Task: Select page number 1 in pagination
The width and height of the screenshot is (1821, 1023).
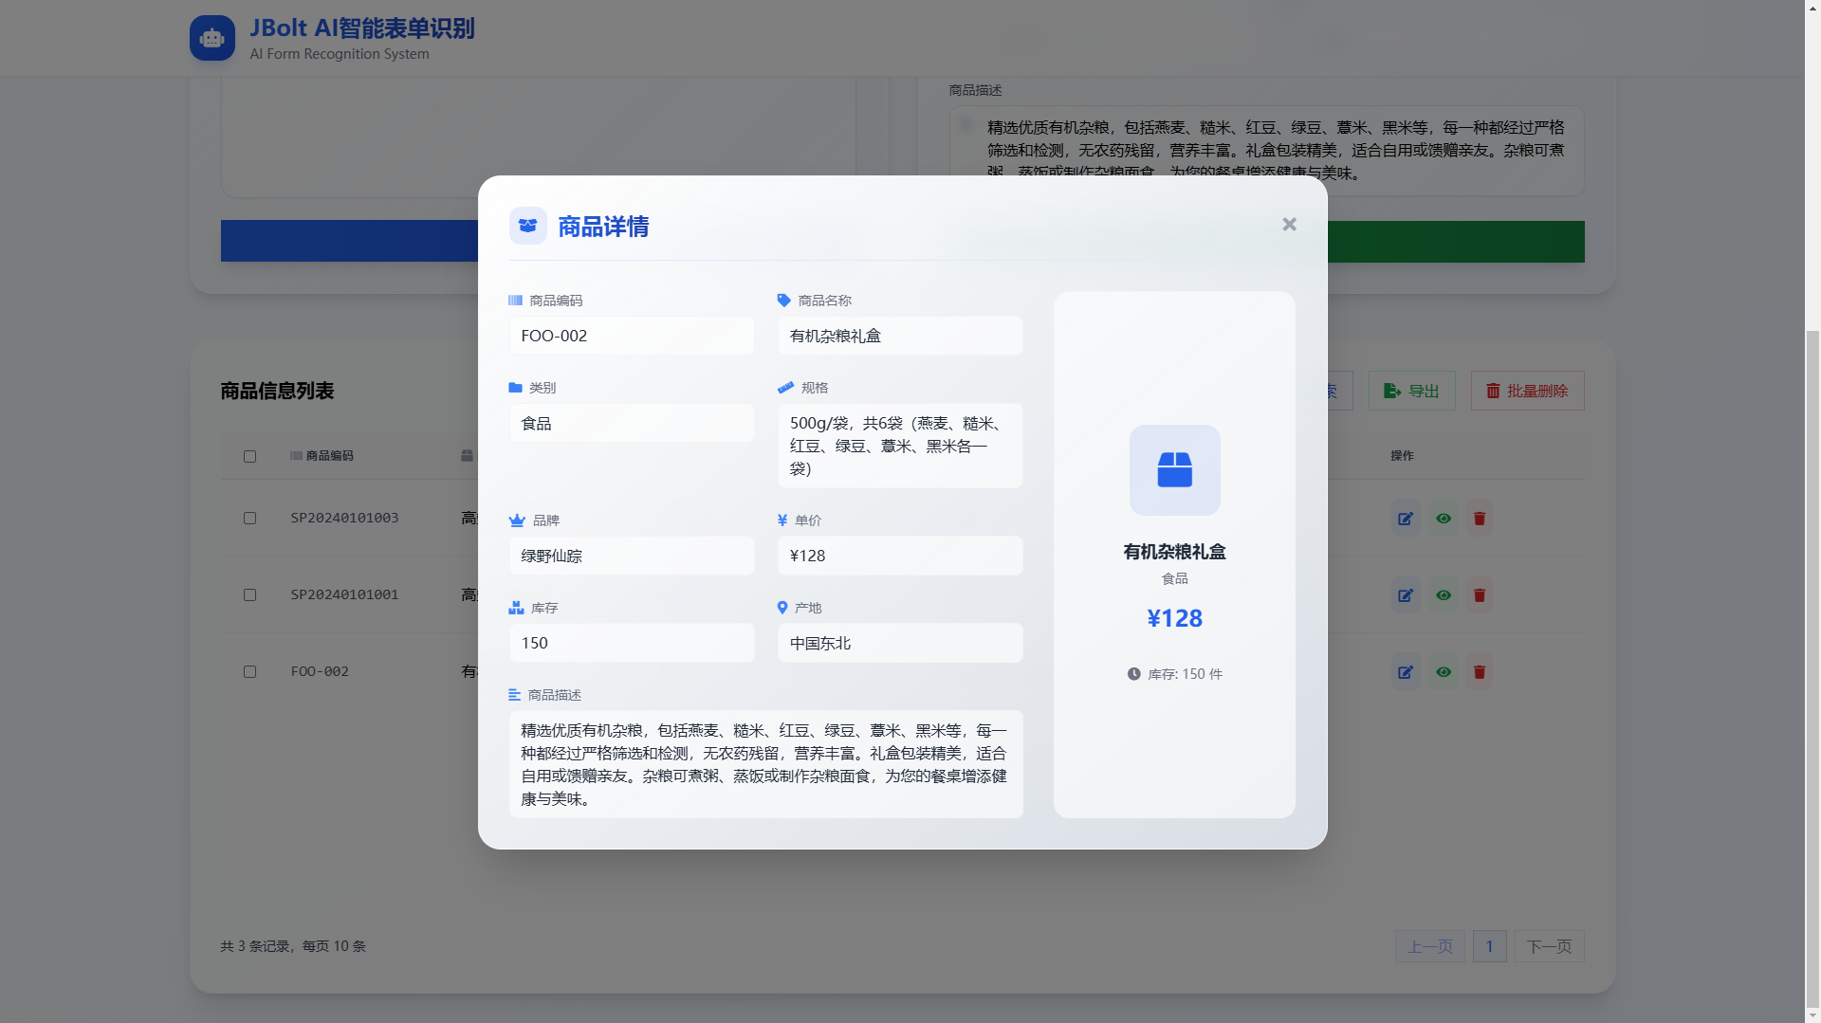Action: (1489, 946)
